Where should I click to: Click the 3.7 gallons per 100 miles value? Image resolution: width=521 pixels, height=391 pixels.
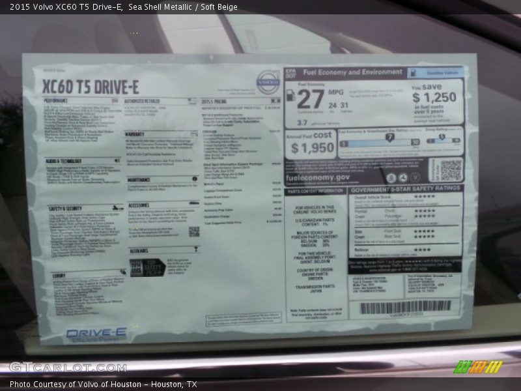(302, 123)
